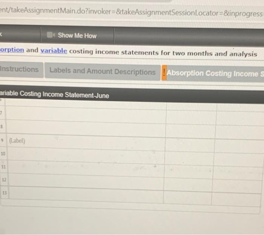Screen dimensions: 264x235
Task: Click second amount column cell in row 12
Action: [237, 186]
